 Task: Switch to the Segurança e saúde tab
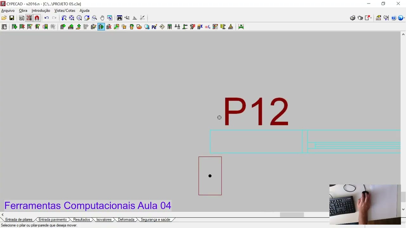[155, 219]
